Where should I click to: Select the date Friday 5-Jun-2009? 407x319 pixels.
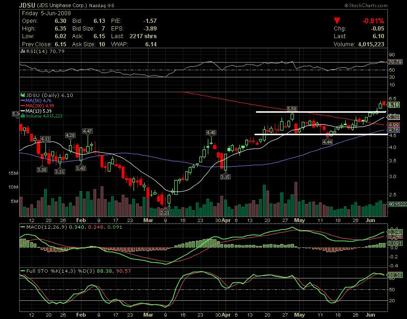tap(46, 13)
